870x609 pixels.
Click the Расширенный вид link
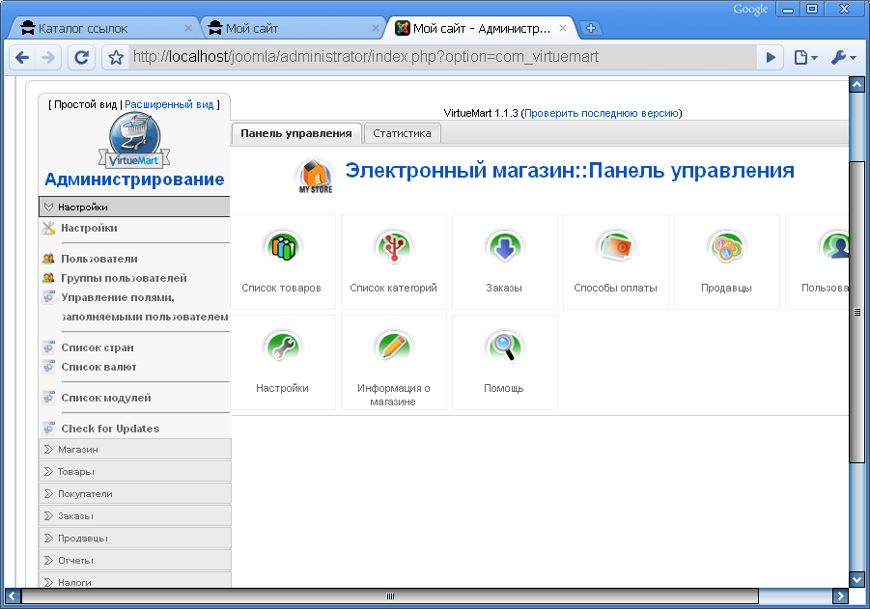click(169, 104)
